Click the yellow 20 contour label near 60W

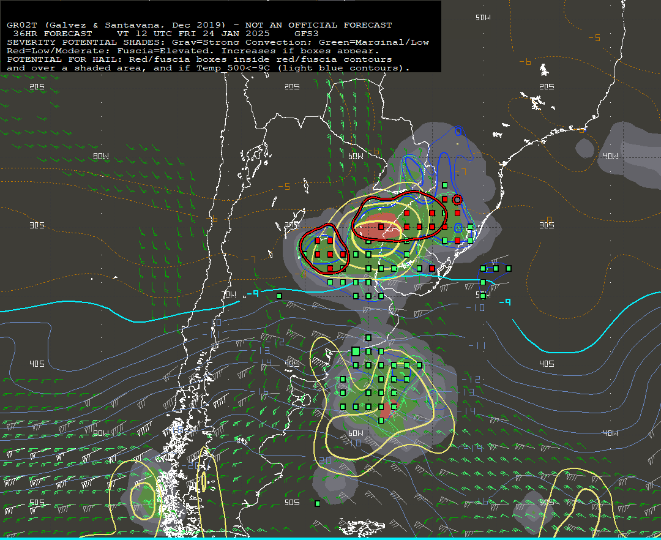tap(324, 461)
